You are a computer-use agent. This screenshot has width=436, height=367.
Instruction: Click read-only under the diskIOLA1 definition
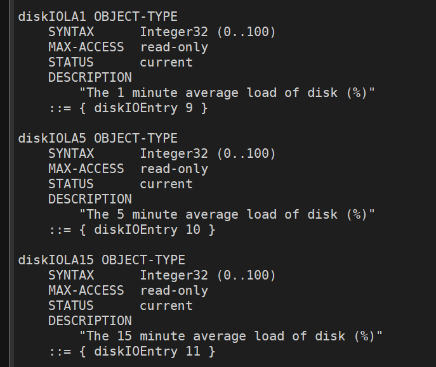pos(174,47)
